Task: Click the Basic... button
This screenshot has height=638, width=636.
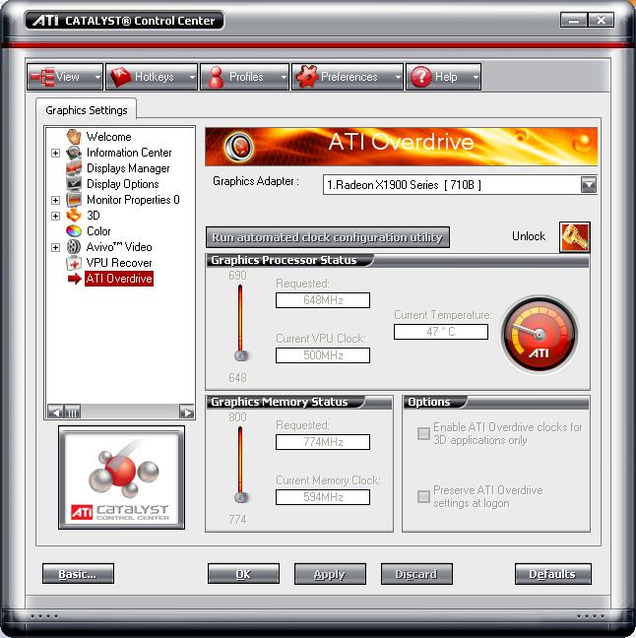Action: 78,574
